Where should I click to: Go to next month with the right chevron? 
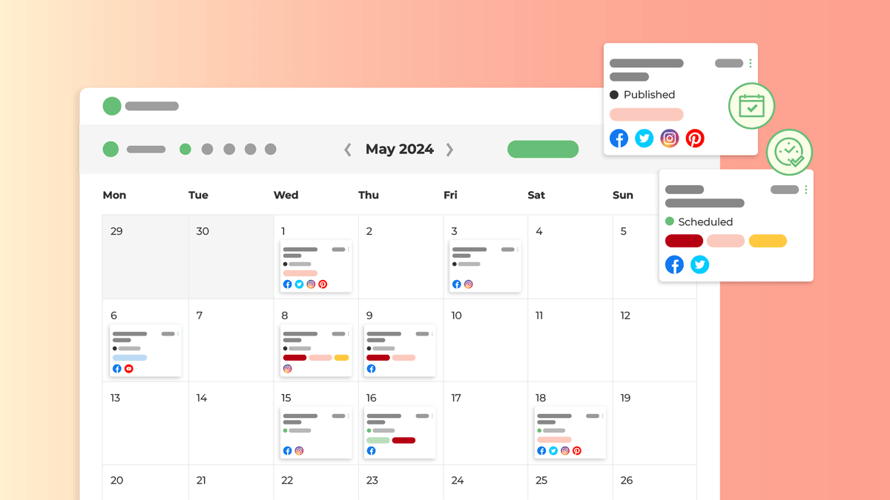(x=449, y=150)
